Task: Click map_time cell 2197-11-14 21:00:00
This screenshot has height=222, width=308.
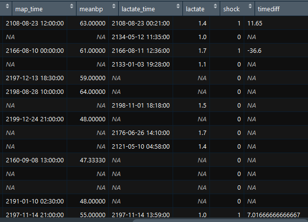Action: point(35,215)
